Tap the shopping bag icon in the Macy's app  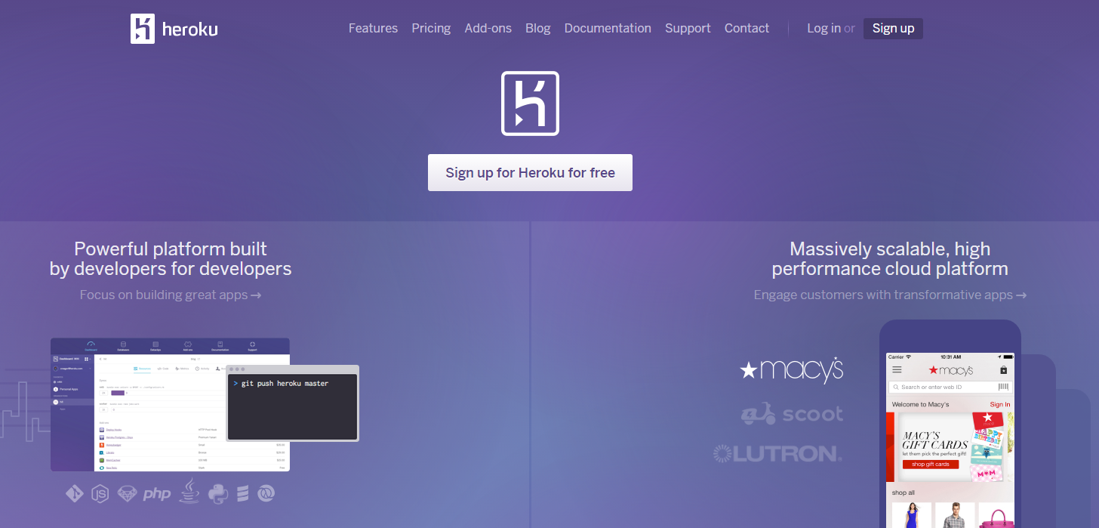point(1003,370)
